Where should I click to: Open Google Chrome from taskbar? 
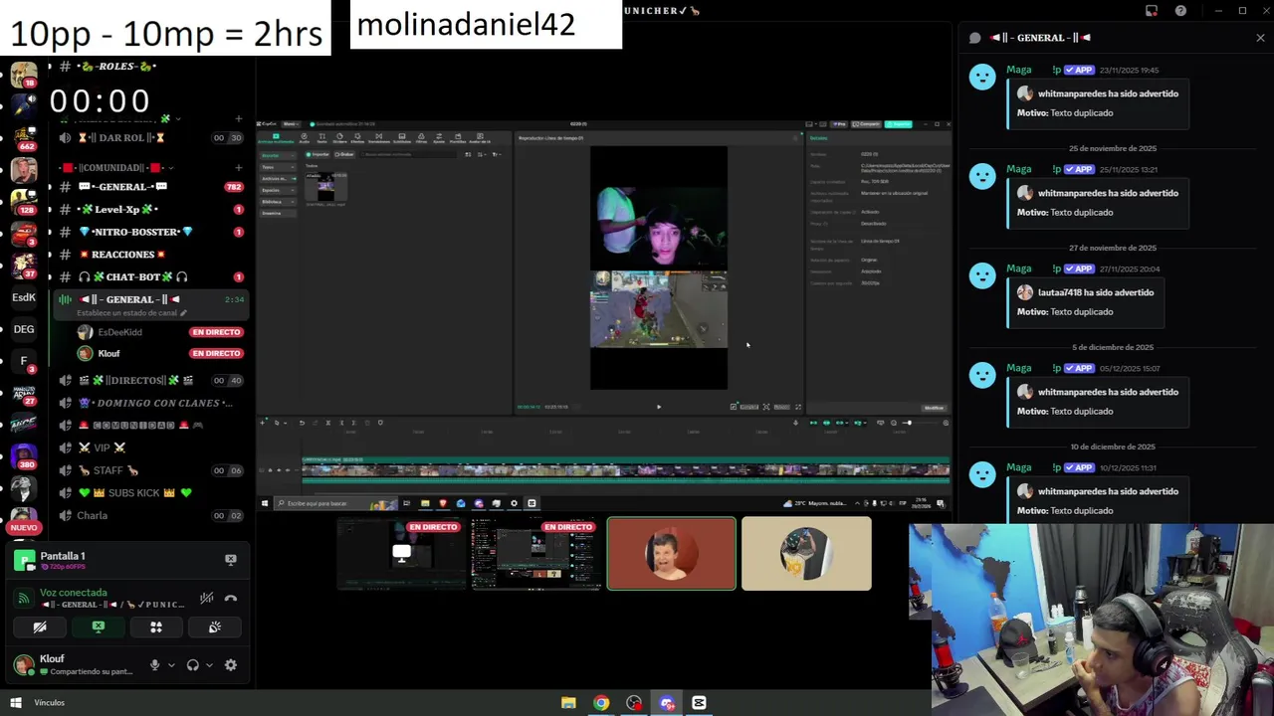tap(601, 703)
